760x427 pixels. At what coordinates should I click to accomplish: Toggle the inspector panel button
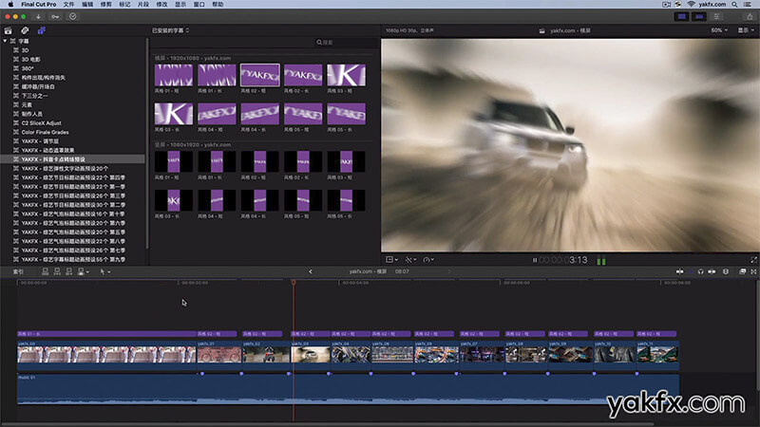tap(716, 16)
